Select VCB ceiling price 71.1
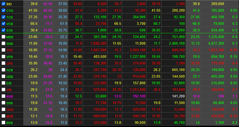This screenshot has width=239, height=127. coord(49,24)
